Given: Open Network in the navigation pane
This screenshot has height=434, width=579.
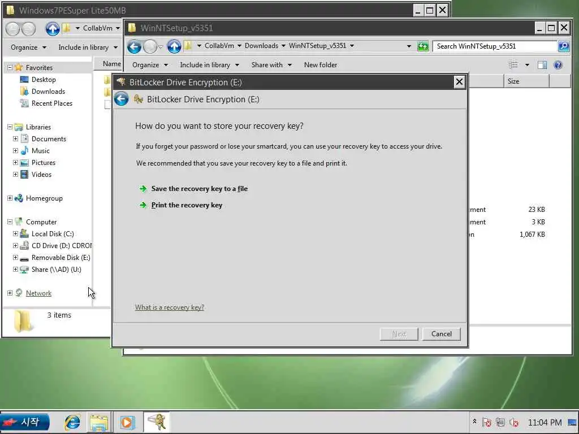Looking at the screenshot, I should pos(38,293).
